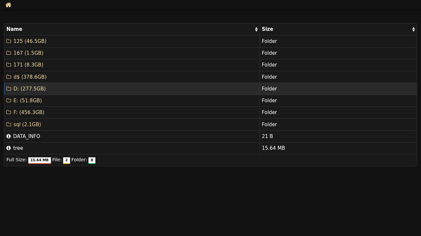Sort the list by Name column arrows

click(x=256, y=29)
